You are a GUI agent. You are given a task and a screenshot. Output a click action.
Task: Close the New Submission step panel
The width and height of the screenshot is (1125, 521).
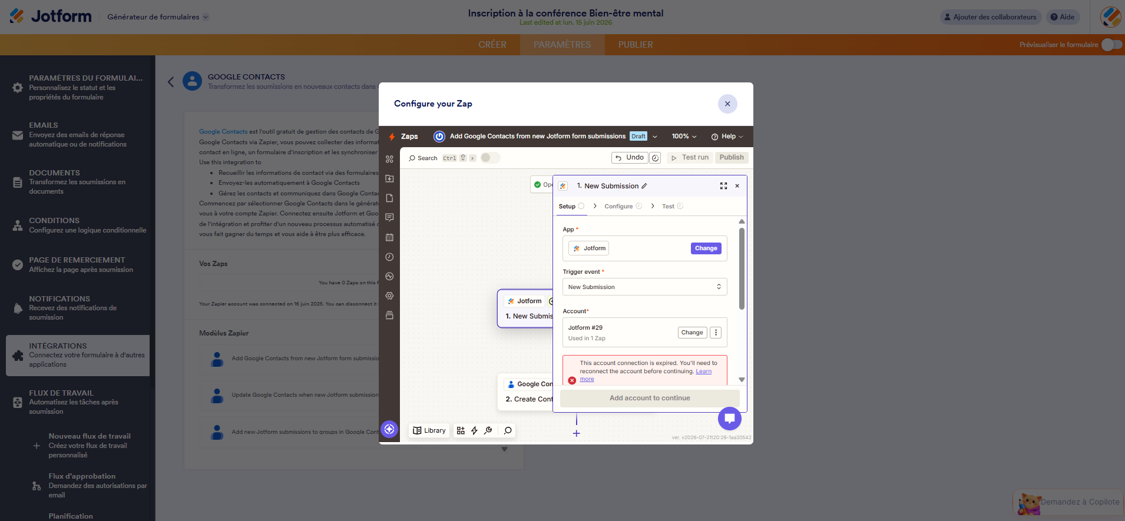[x=737, y=186]
